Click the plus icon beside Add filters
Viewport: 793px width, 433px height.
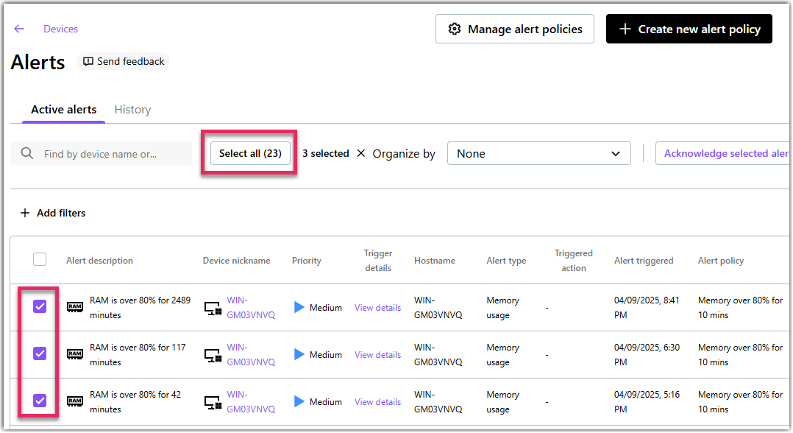25,213
